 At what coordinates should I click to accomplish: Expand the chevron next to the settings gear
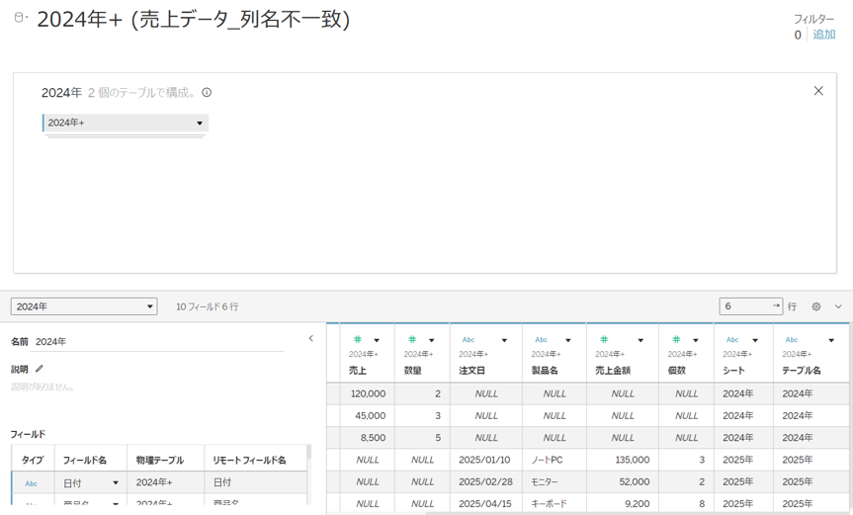click(x=838, y=306)
